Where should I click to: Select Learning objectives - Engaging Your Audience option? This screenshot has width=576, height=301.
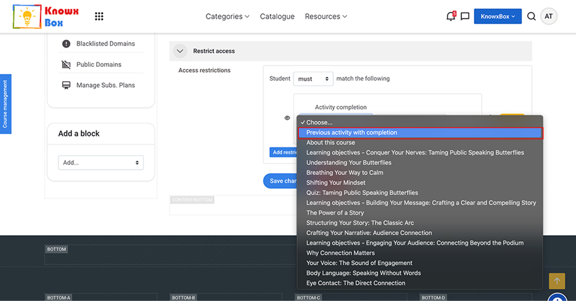click(420, 243)
